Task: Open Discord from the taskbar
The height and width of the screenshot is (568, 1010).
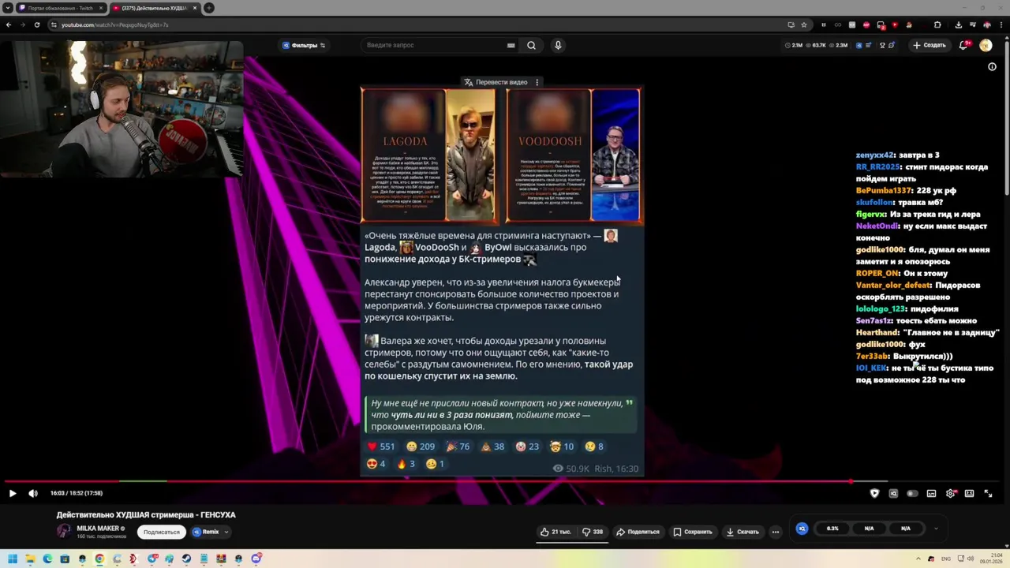Action: pyautogui.click(x=256, y=559)
